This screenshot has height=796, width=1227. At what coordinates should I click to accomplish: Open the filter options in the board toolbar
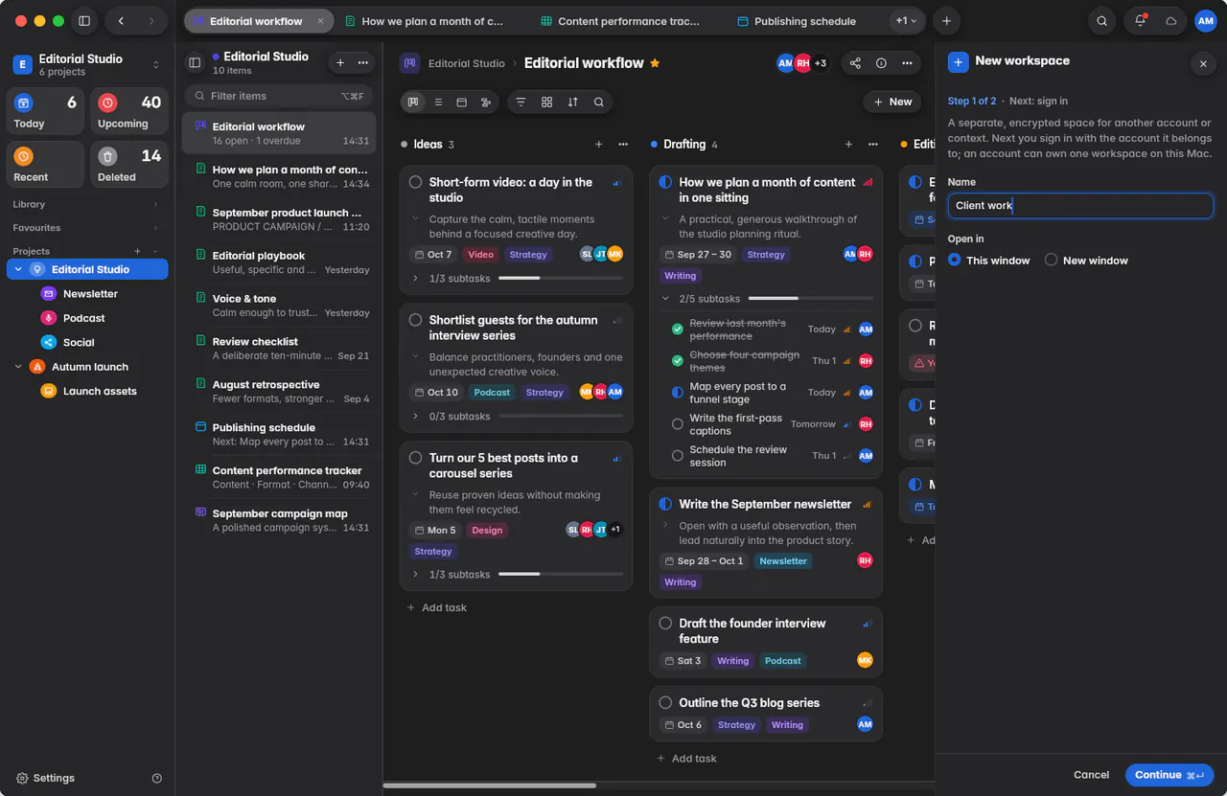point(521,102)
